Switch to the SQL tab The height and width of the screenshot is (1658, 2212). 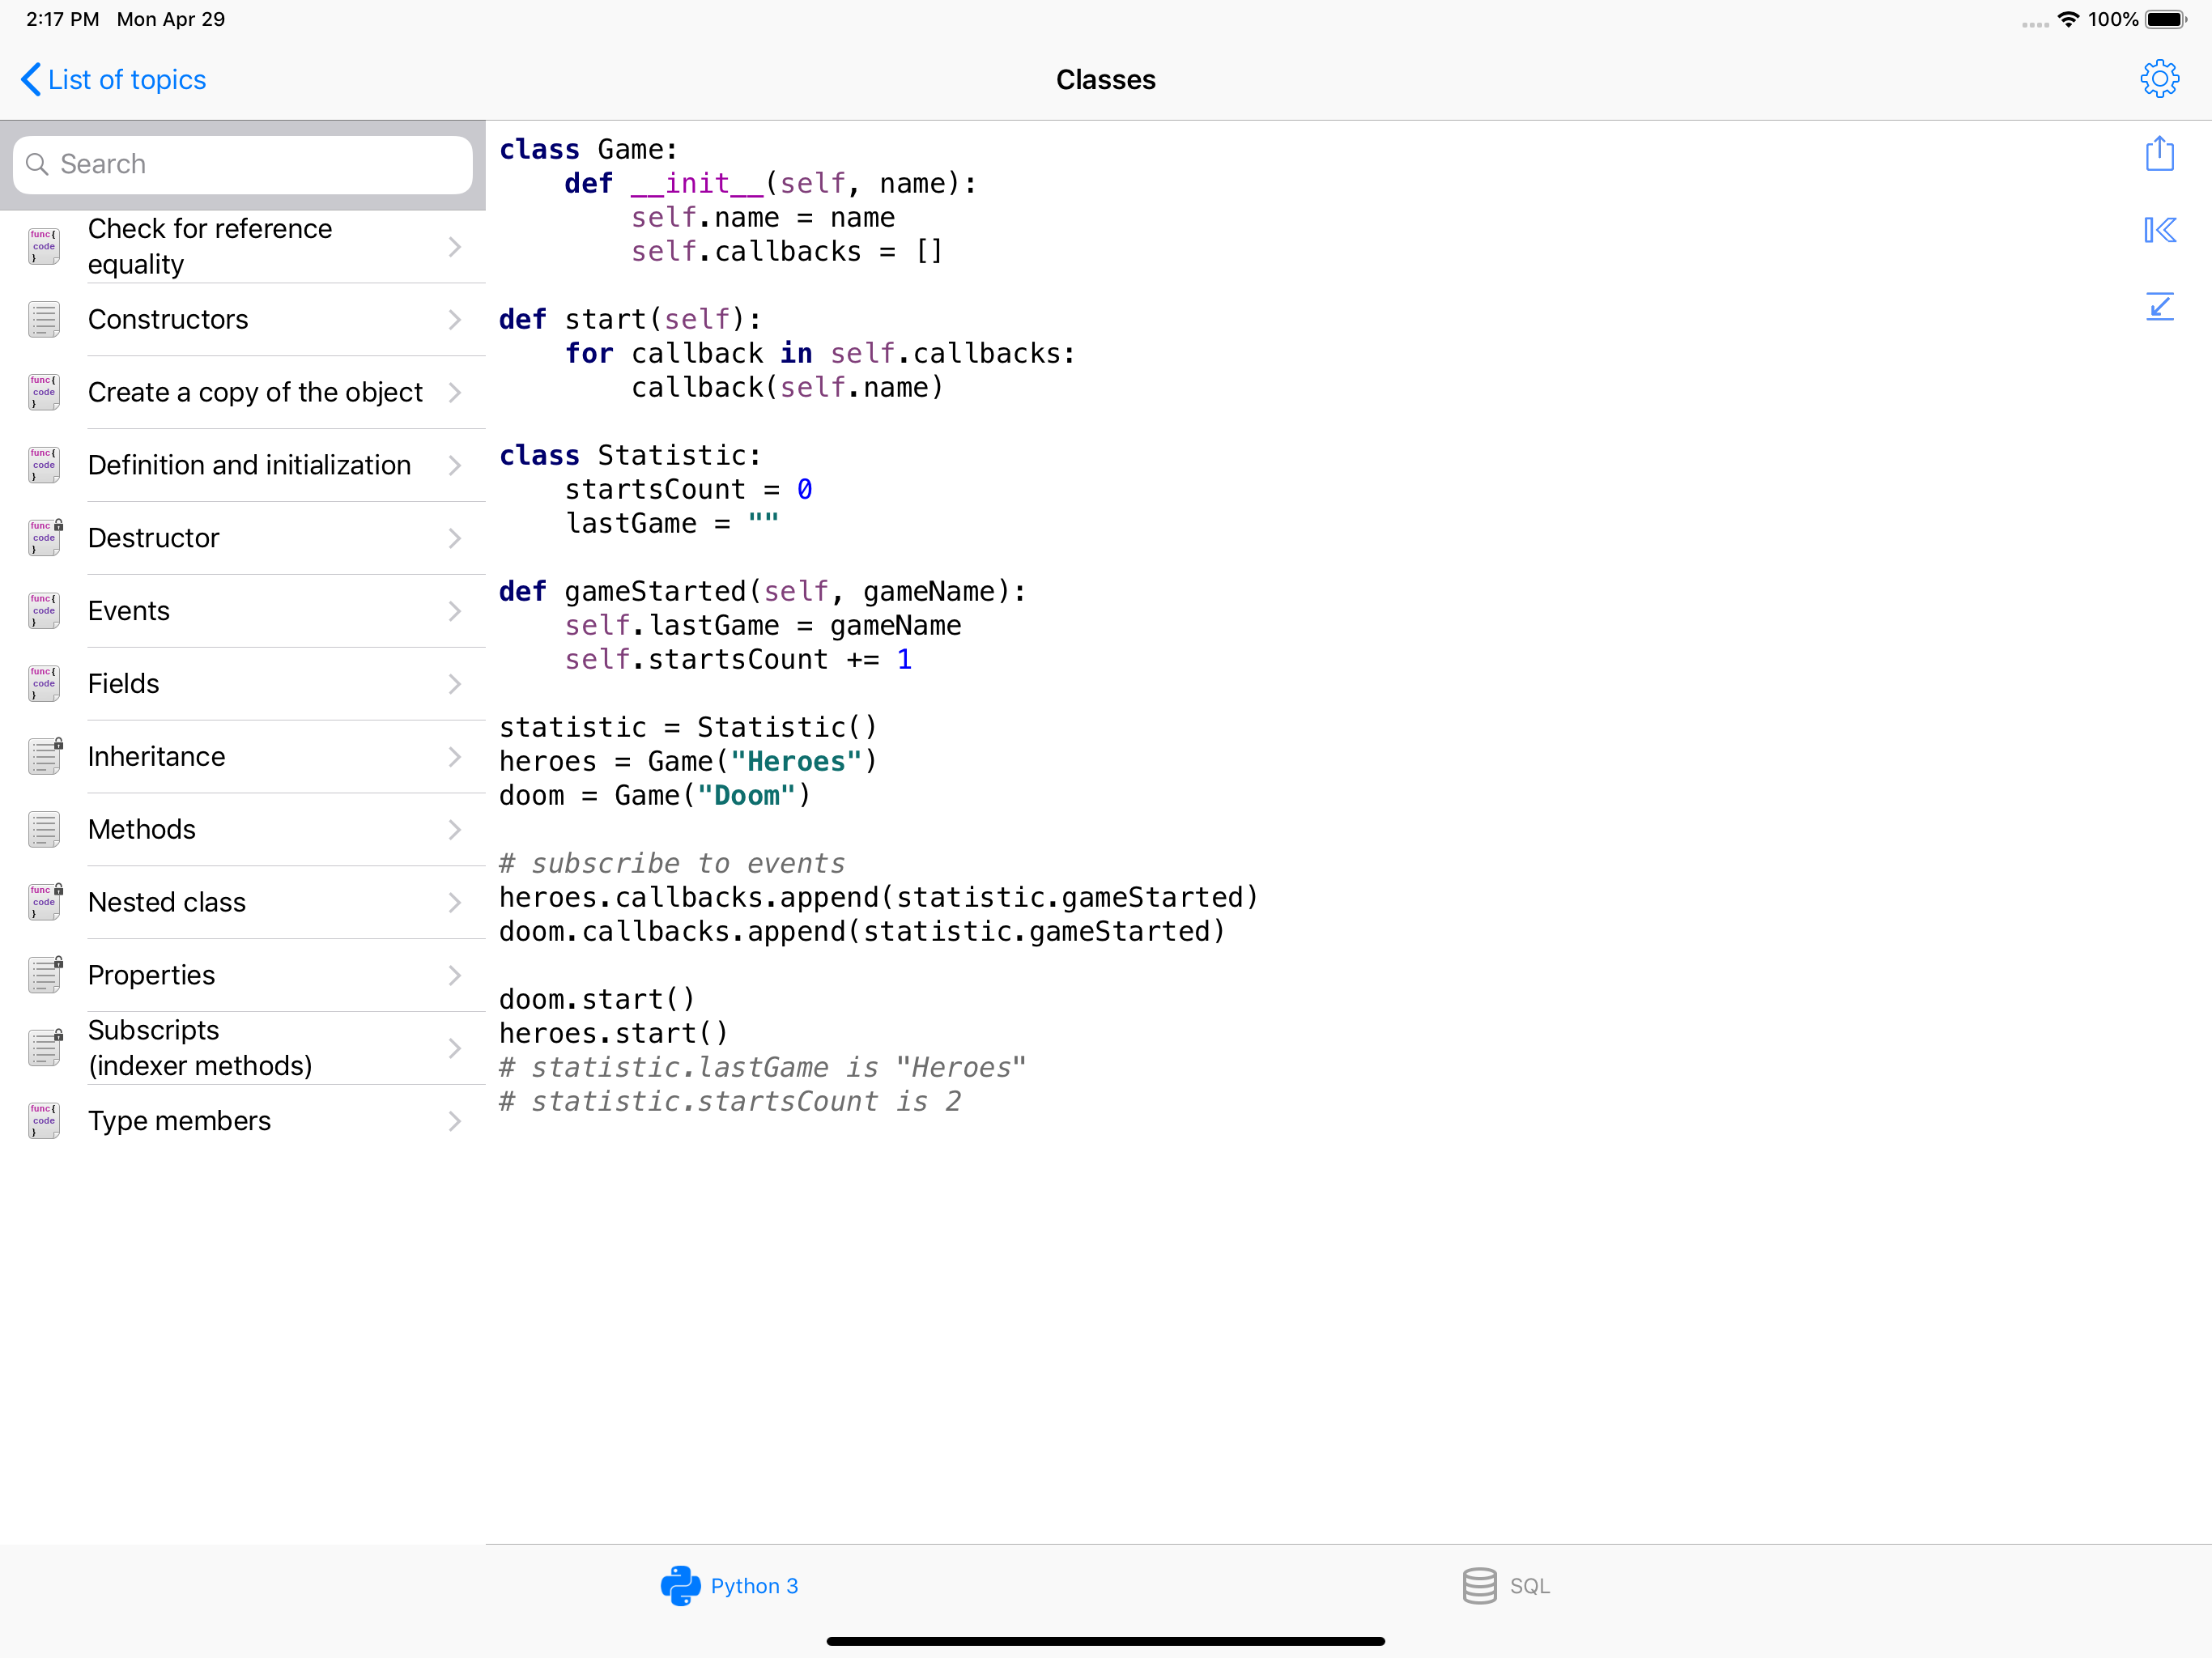point(1506,1585)
